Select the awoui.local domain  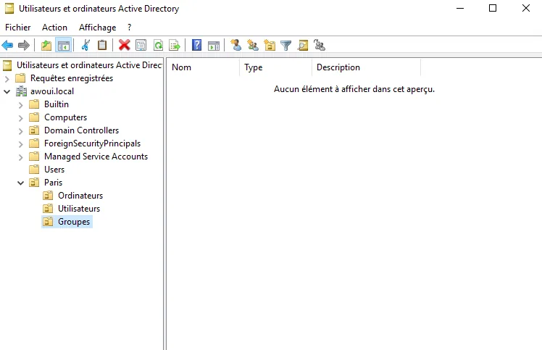[x=52, y=91]
